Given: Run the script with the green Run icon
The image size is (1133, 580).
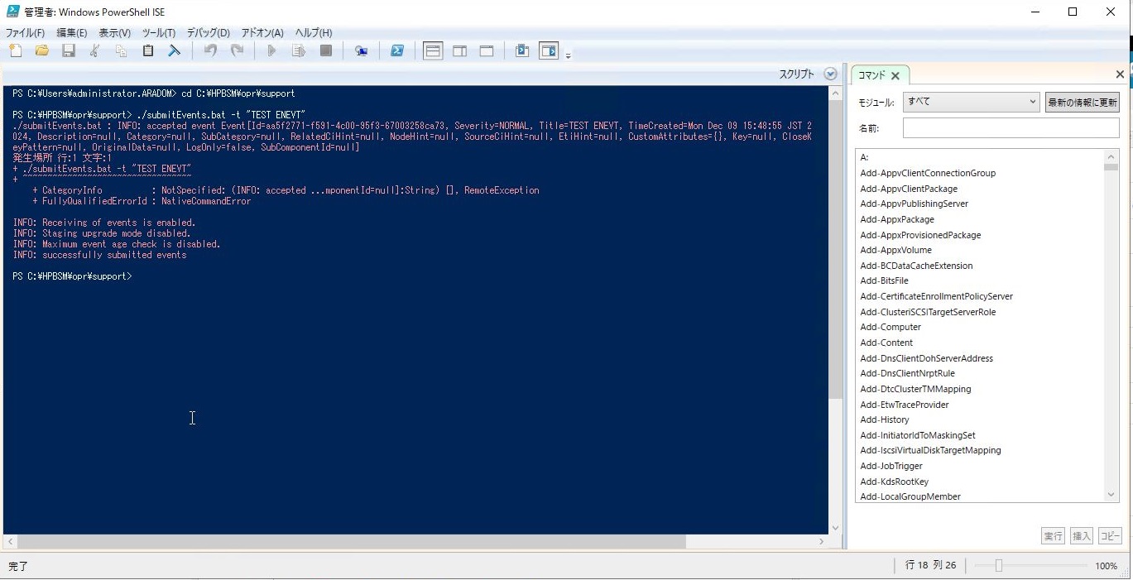Looking at the screenshot, I should 271,50.
